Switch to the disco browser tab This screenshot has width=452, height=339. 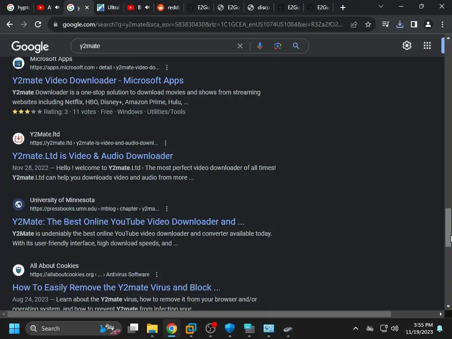tap(259, 8)
